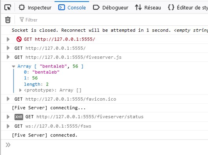The image size is (208, 155).
Task: Expand the favicon.ico GET request
Action: click(8, 99)
